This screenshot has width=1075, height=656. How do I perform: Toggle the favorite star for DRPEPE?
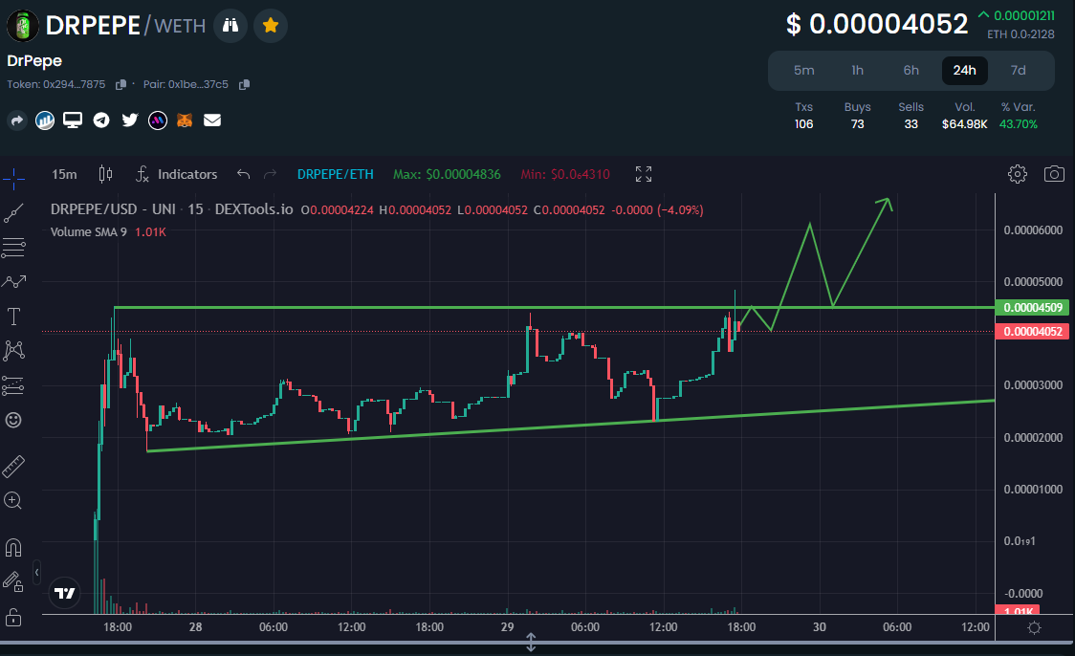point(271,26)
